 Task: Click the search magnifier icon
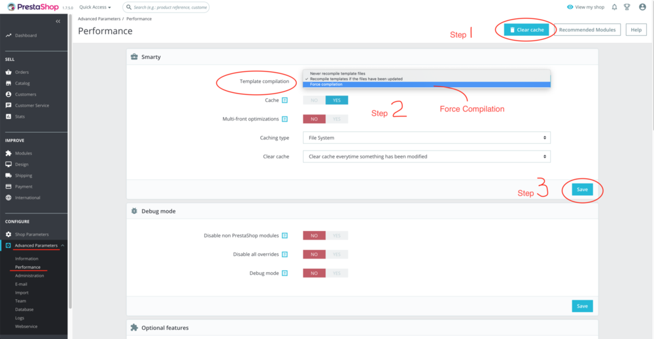pyautogui.click(x=129, y=7)
